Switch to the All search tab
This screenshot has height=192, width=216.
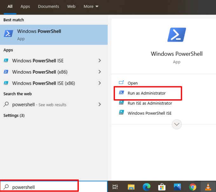point(10,6)
